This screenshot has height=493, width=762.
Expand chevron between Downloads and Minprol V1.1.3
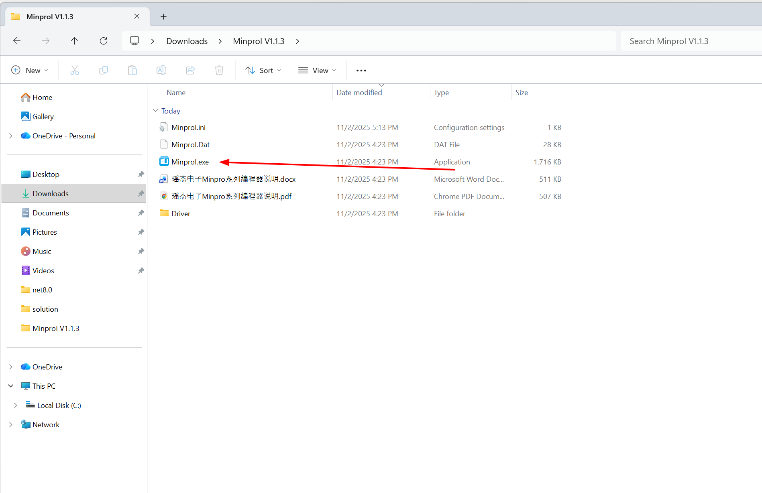click(220, 41)
